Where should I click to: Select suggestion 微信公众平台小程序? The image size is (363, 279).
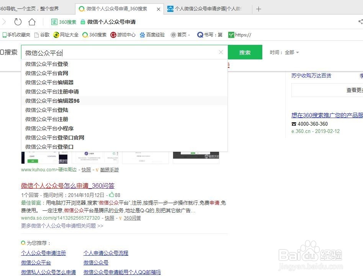click(x=124, y=128)
